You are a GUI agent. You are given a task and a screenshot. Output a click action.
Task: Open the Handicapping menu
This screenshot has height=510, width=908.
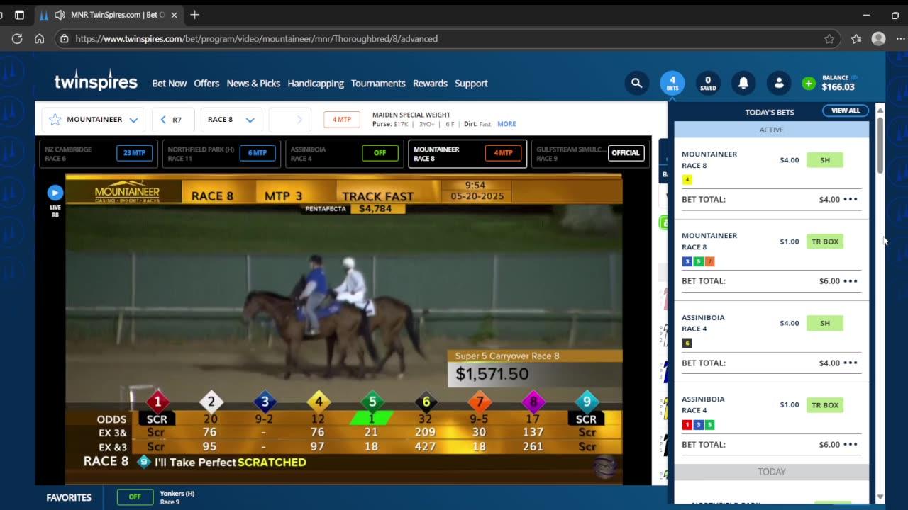[316, 84]
